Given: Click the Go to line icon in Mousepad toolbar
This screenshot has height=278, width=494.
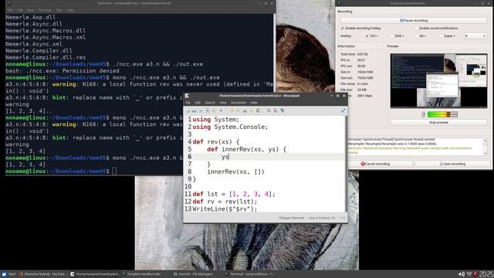Looking at the screenshot, I should coord(283,110).
